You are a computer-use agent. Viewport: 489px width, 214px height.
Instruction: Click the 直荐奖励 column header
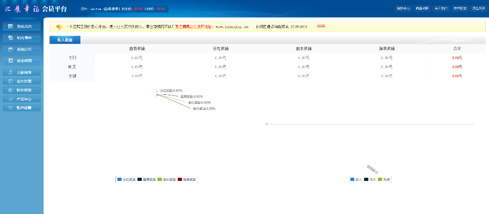137,49
